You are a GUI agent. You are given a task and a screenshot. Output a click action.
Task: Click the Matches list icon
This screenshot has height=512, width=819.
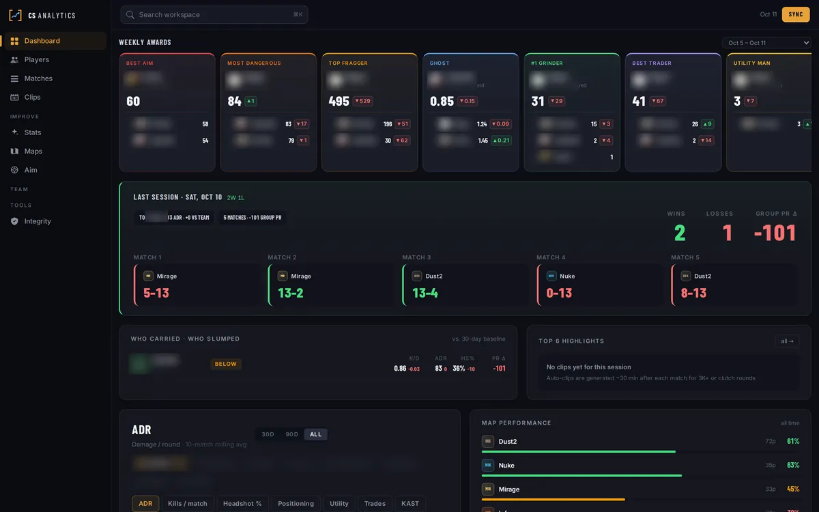[14, 79]
